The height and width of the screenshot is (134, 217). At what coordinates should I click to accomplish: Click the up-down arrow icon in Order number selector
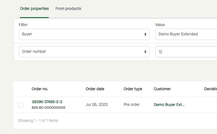(145, 52)
